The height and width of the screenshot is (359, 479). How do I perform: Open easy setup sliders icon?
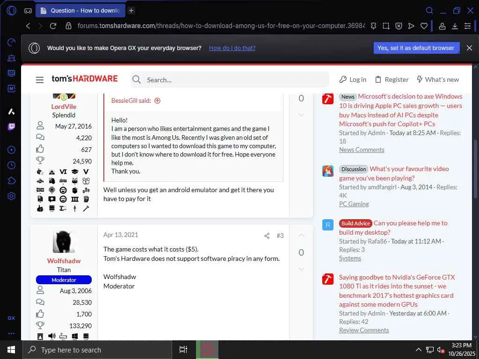467,26
